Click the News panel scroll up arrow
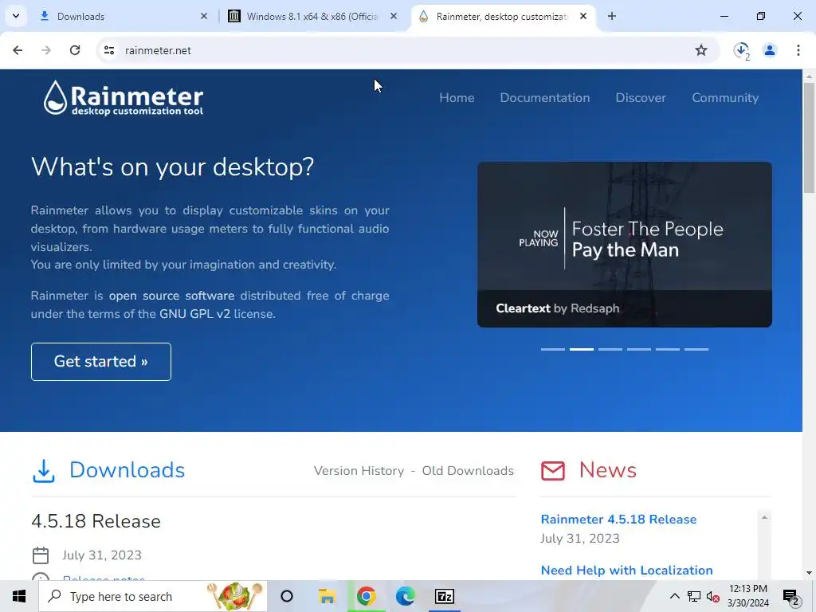 click(764, 517)
